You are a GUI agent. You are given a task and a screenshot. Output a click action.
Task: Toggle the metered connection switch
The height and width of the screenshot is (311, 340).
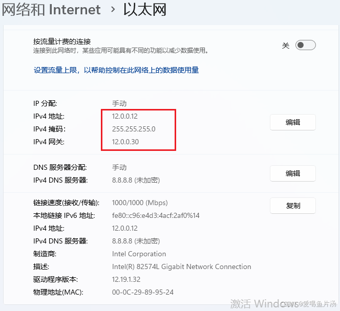click(x=305, y=45)
